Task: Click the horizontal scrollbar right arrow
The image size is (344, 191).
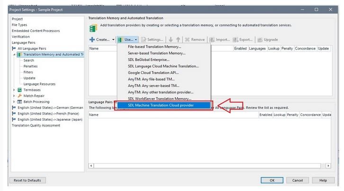Action: tap(328, 166)
